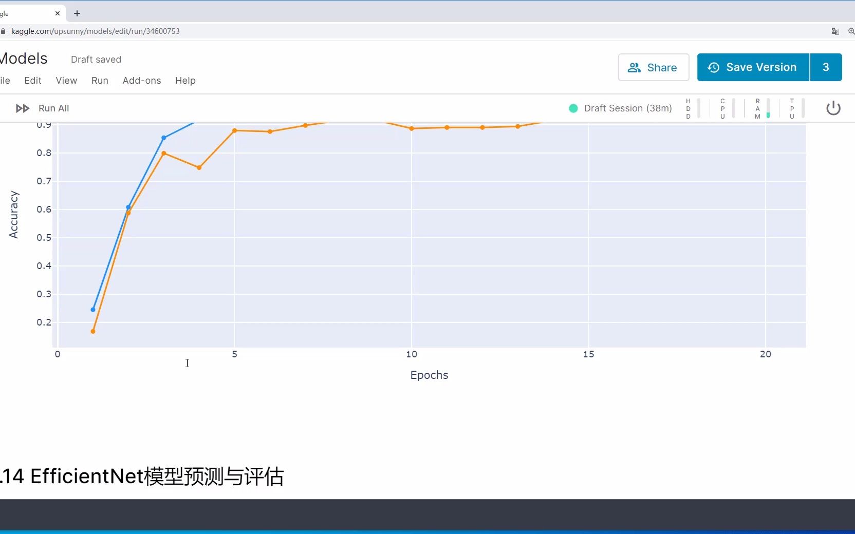Open the Help menu
This screenshot has height=534, width=855.
[185, 81]
